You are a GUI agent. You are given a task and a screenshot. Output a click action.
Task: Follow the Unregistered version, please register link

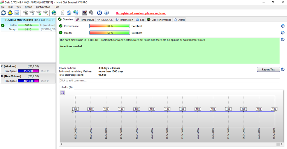pyautogui.click(x=141, y=13)
